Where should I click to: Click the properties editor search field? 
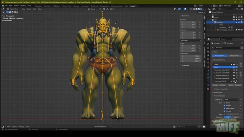click(225, 39)
